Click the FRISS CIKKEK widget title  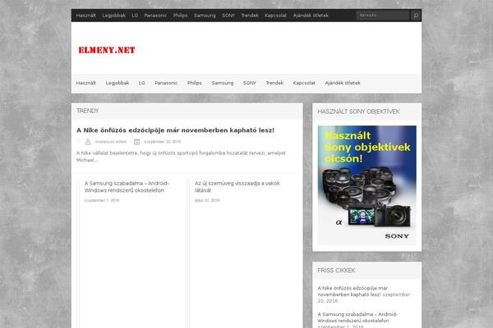point(336,271)
